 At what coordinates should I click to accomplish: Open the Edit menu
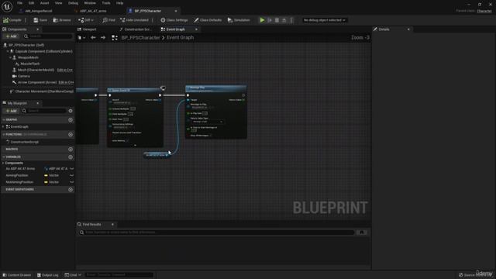pos(31,3)
